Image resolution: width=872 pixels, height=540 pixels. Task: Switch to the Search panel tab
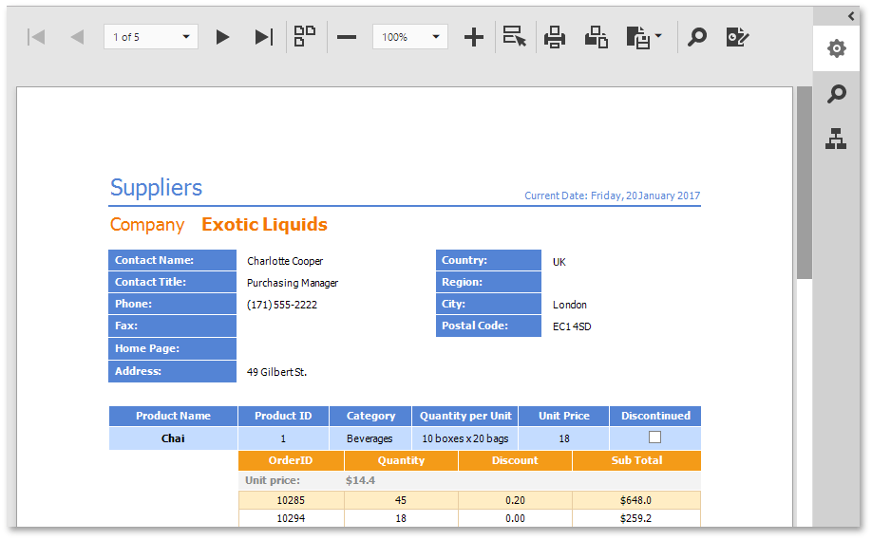(836, 94)
